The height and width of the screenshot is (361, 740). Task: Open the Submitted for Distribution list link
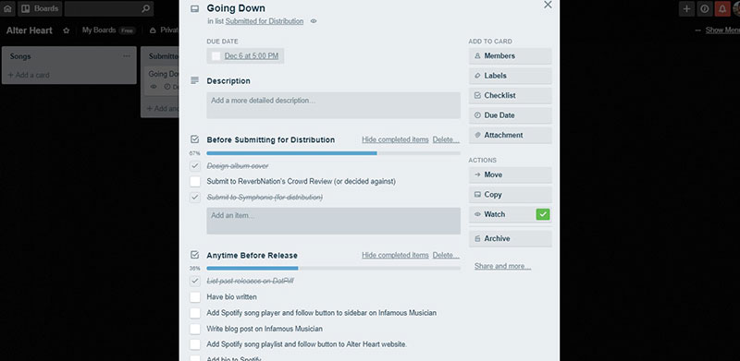265,21
